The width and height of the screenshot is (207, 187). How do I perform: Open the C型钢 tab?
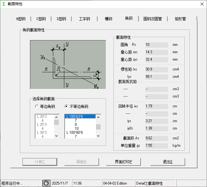point(41,19)
